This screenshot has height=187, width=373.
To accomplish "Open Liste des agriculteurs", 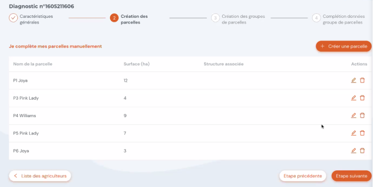I will [40, 176].
